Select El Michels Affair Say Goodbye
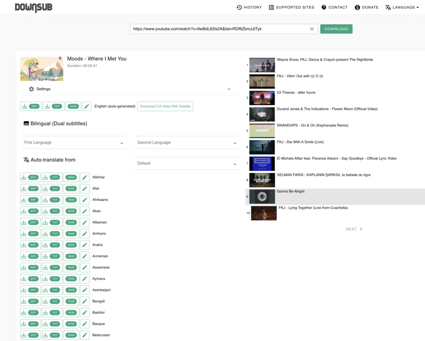425x341 pixels. pos(335,164)
